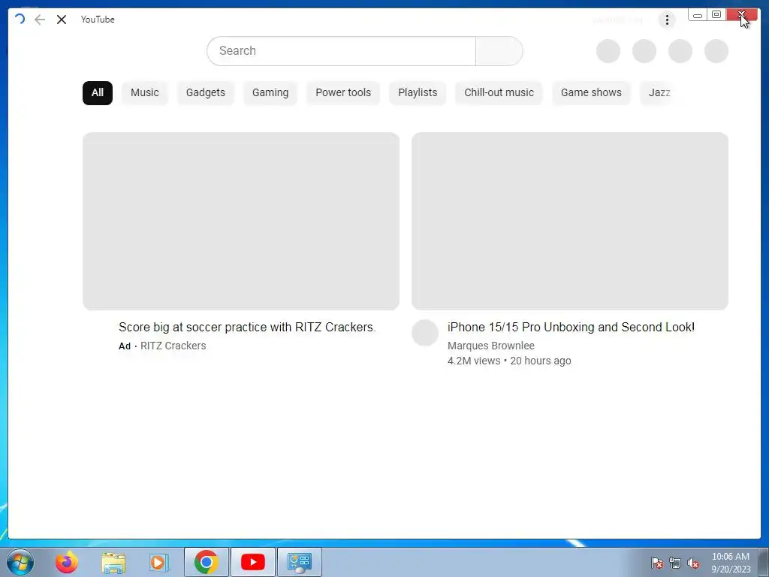Screen dimensions: 769x577
Task: Select the Chill-out music filter chip
Action: point(499,92)
